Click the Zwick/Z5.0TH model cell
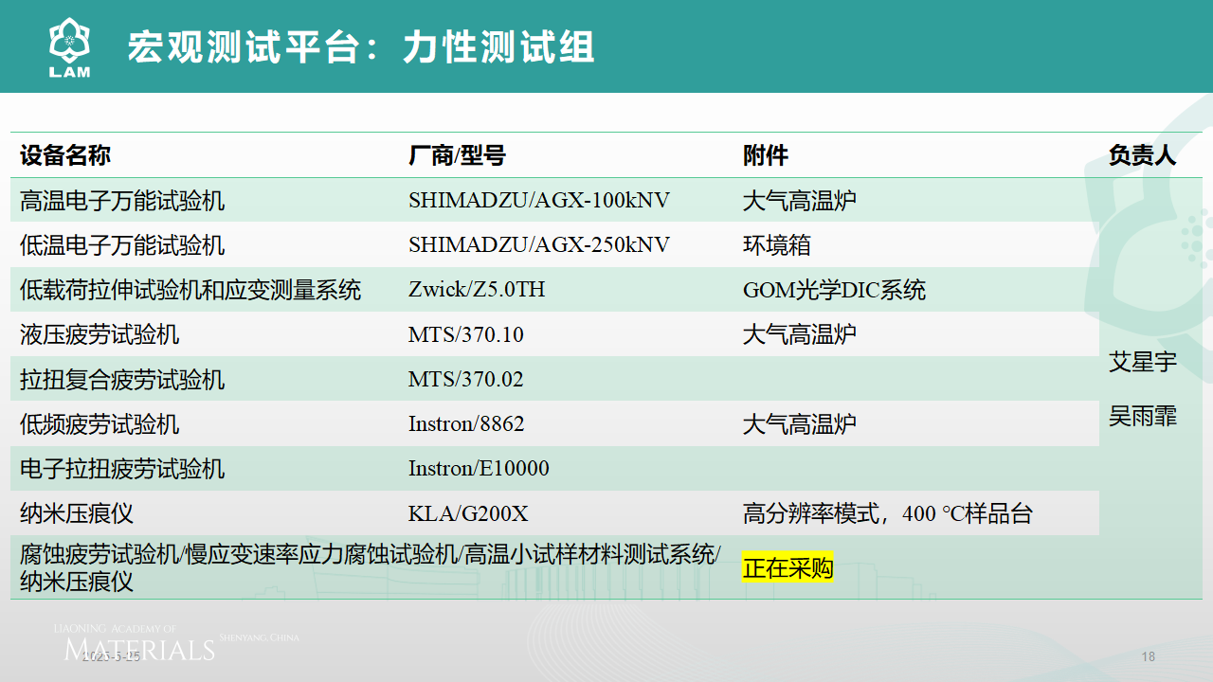This screenshot has height=682, width=1213. pyautogui.click(x=477, y=290)
